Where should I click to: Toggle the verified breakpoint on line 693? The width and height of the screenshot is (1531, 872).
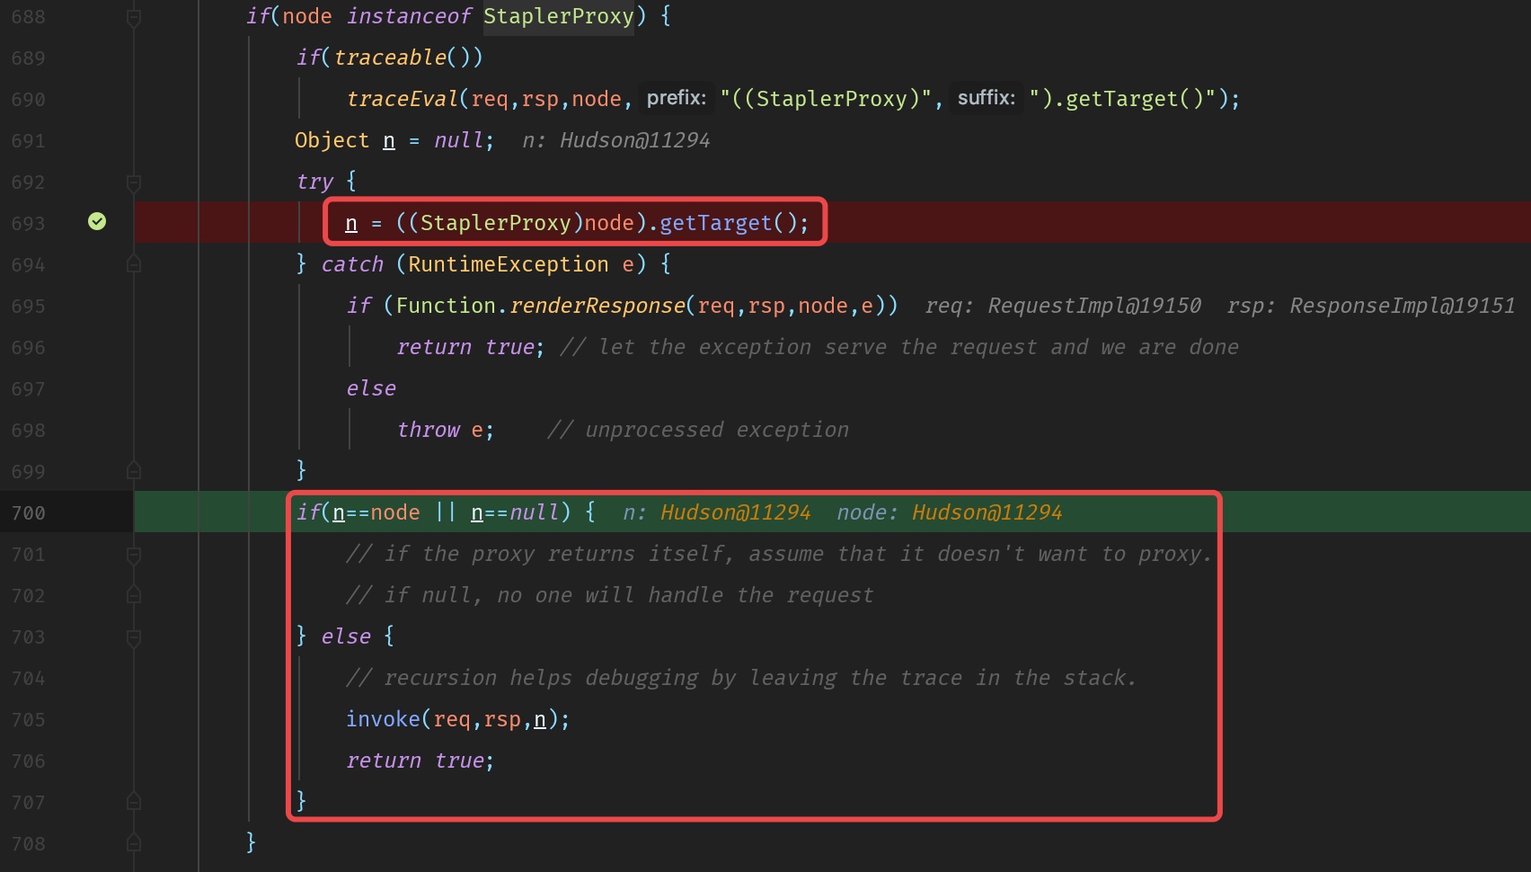tap(97, 221)
